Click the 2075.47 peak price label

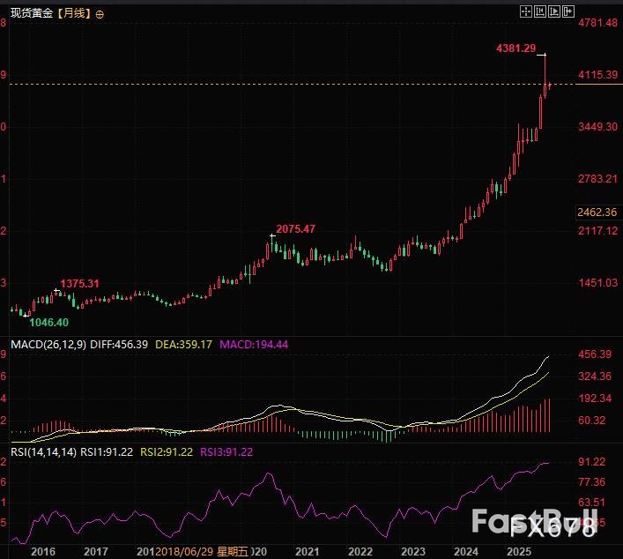tap(294, 228)
